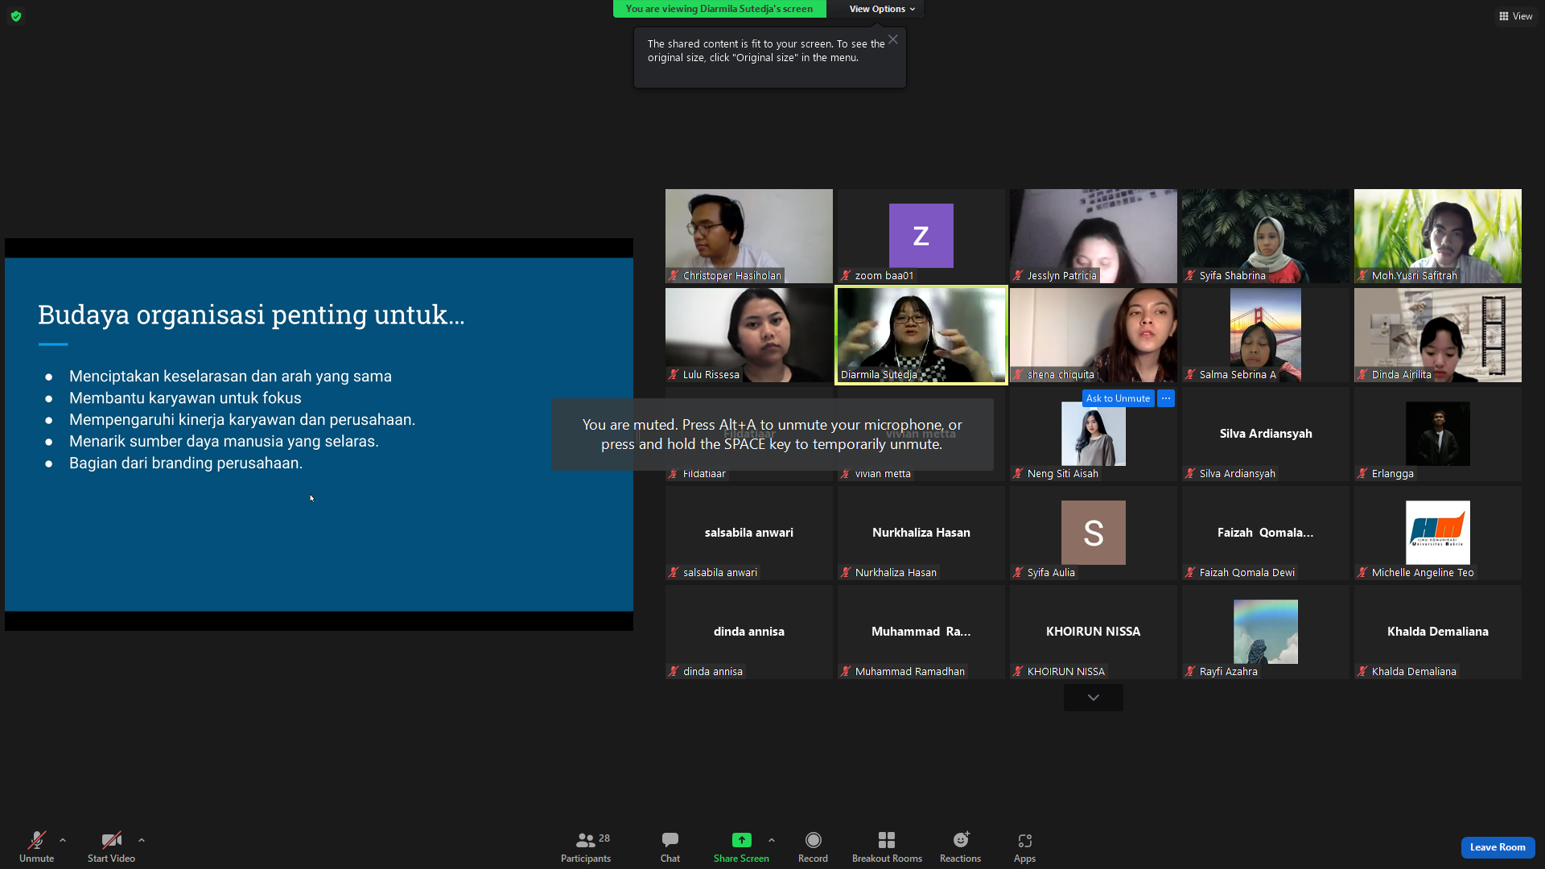Select Rayfi Azahra's participant tile
This screenshot has width=1545, height=869.
pyautogui.click(x=1265, y=632)
